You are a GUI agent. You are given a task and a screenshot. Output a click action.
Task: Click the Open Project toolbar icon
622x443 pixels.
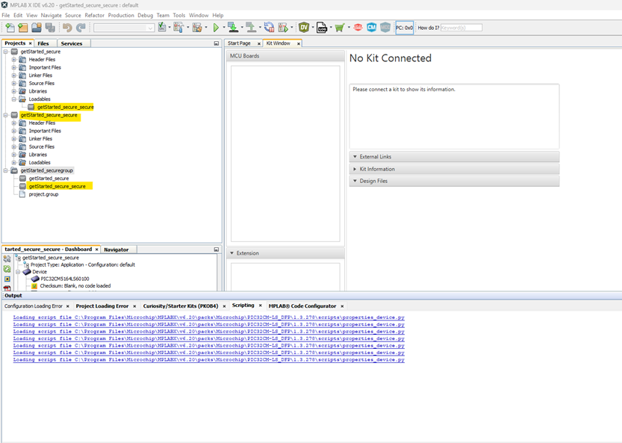pos(37,28)
